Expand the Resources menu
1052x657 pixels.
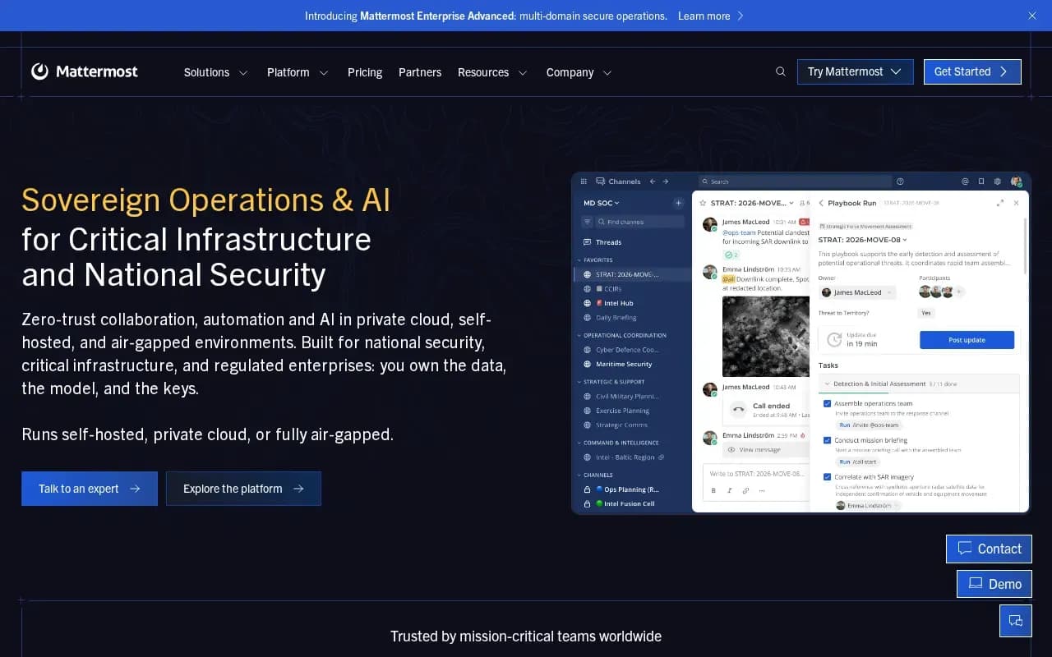[x=492, y=72]
